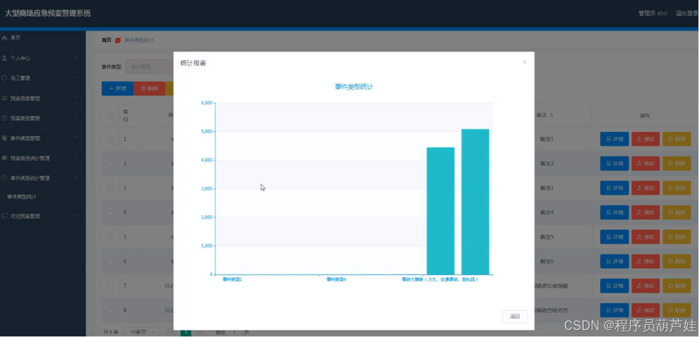
Task: Toggle the checkbox for row 3
Action: click(x=110, y=188)
